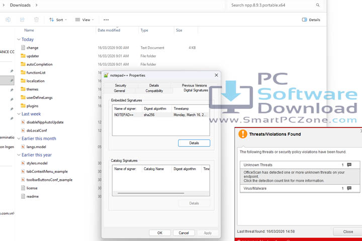Image resolution: width=362 pixels, height=241 pixels.
Task: Select the license file icon
Action: point(23,188)
